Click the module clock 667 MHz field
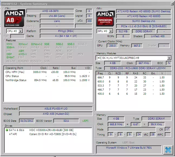Viewport: 175px width, 157px height. [x=144, y=63]
